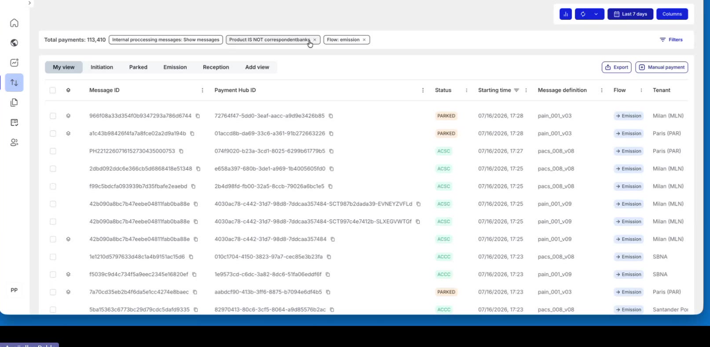The width and height of the screenshot is (710, 347).
Task: Copy Message ID 2dbd092ddc6e366cb5d6868418e51348
Action: (198, 169)
